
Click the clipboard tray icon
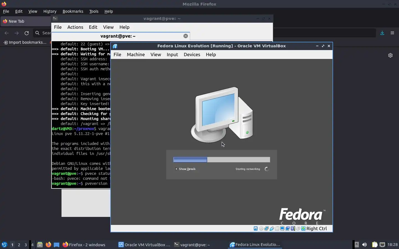click(x=374, y=245)
